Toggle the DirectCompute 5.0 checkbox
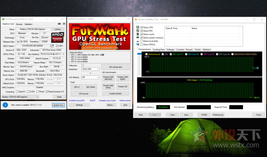This screenshot has height=157, width=267. 47,91
